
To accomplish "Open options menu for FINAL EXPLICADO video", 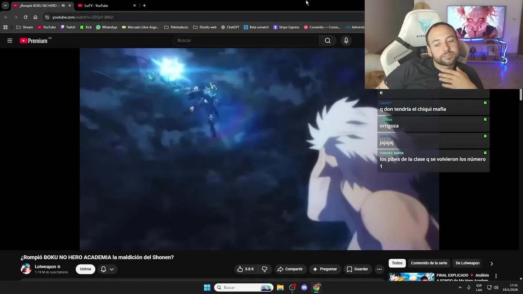I will point(496,276).
